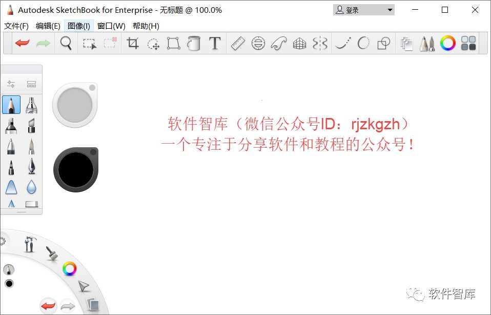This screenshot has height=315, width=491.
Task: Open the Brush Palette from toolbar
Action: pos(427,44)
